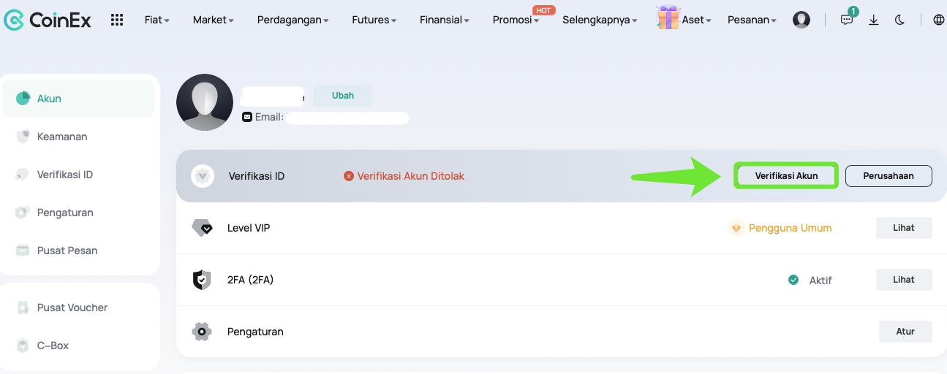
Task: Click the "Level VIP" row label
Action: tap(249, 228)
